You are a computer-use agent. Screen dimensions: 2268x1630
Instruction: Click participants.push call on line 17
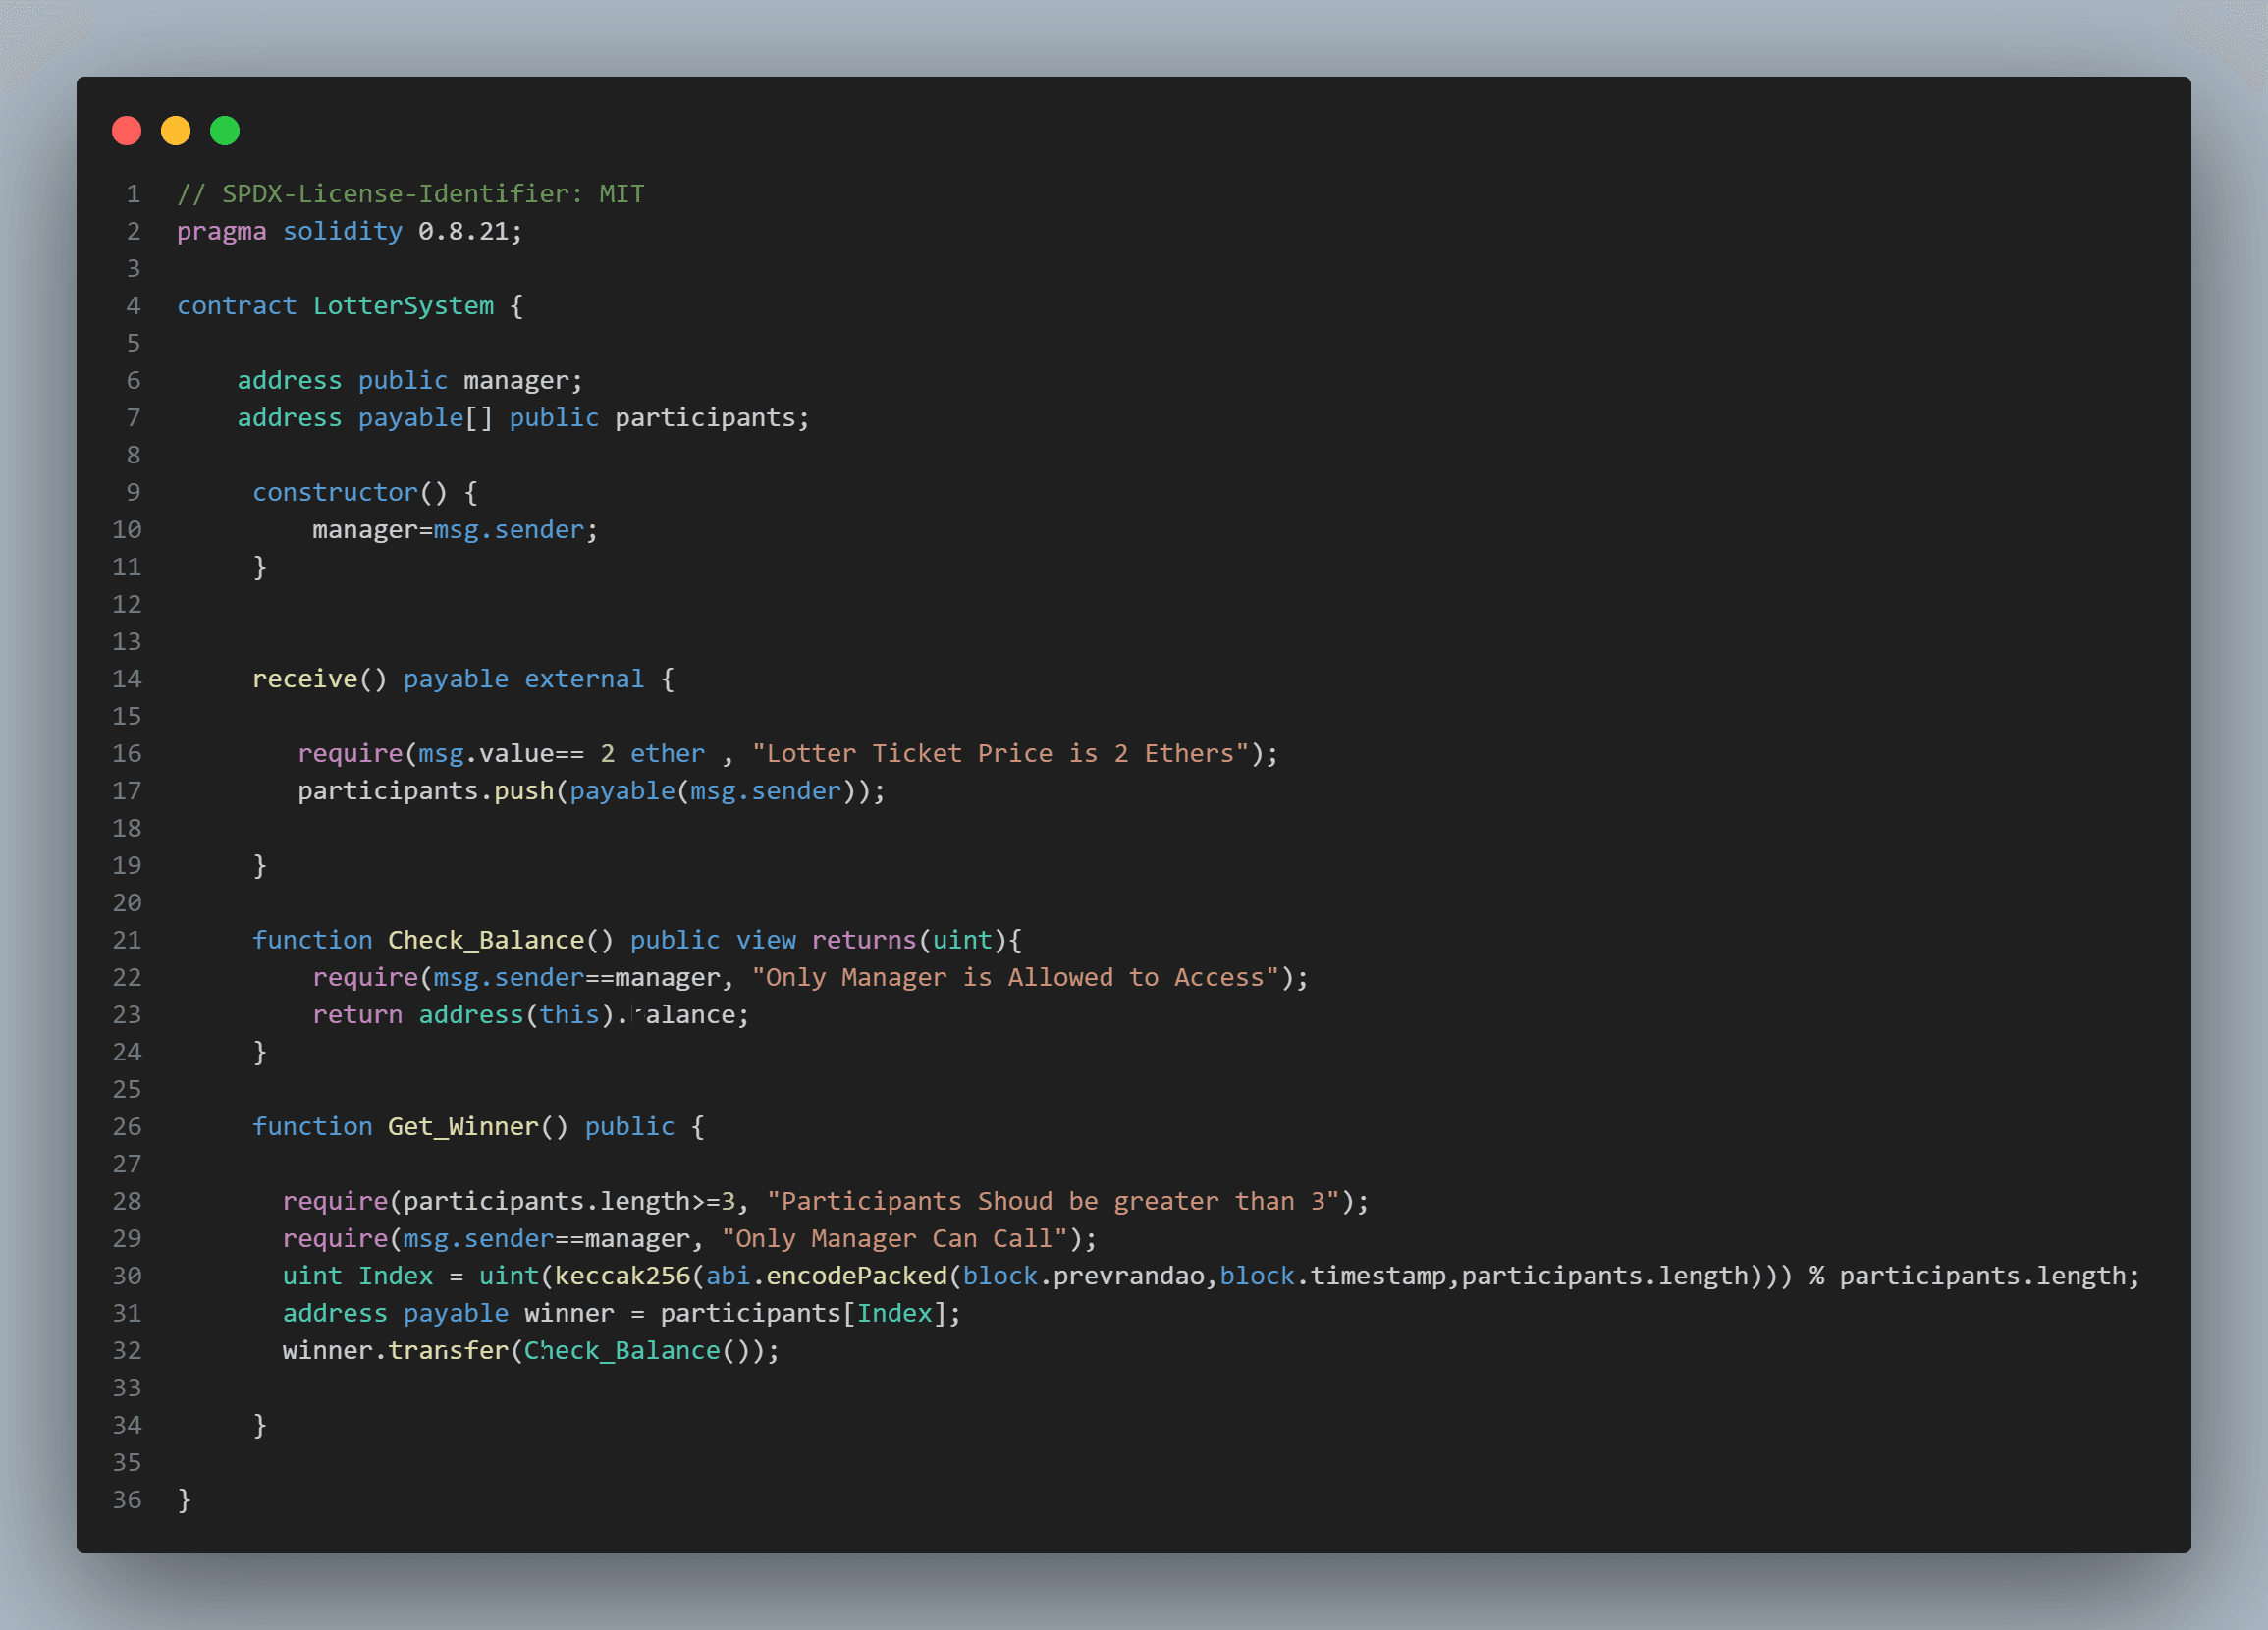point(425,791)
